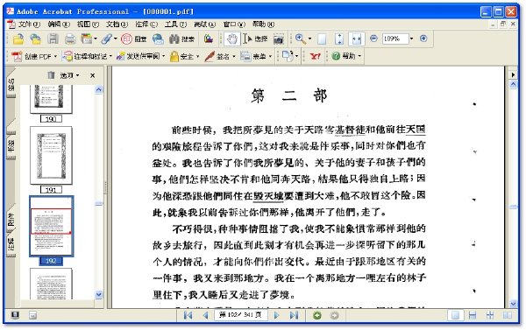Click the red stamp seal icon
This screenshot has width=526, height=330.
(x=126, y=39)
